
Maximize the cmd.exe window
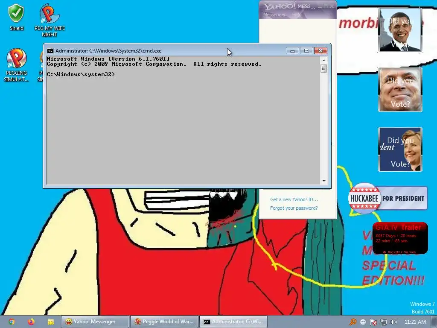[306, 50]
